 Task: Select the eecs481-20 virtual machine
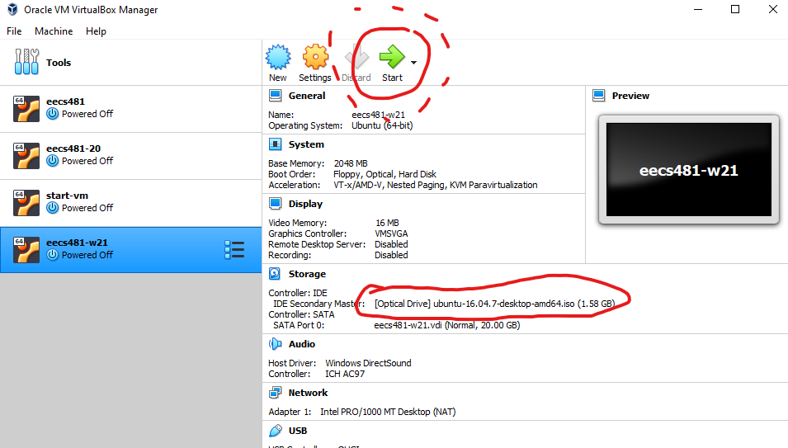click(130, 156)
